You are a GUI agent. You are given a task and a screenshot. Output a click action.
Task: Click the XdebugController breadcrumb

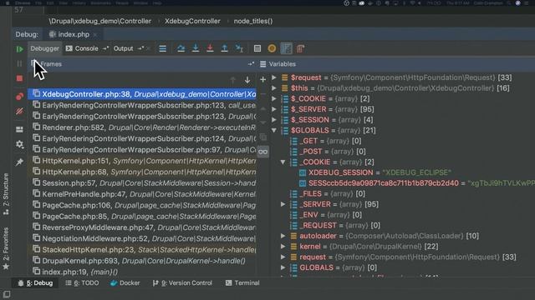click(x=192, y=21)
